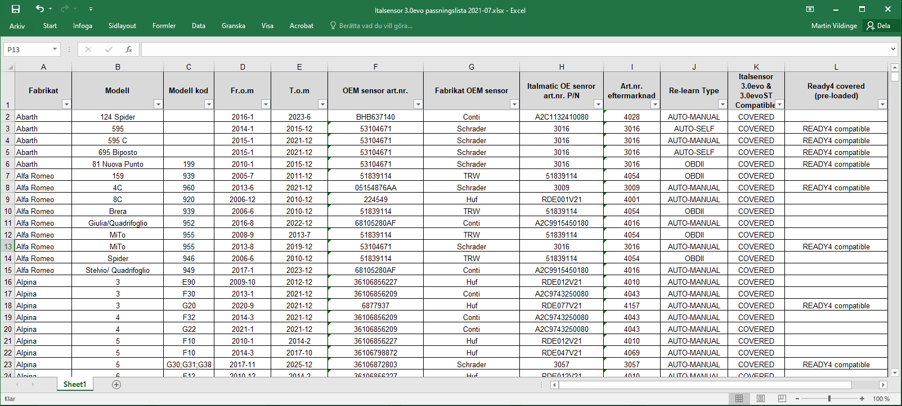Image resolution: width=902 pixels, height=406 pixels.
Task: Open the T.o.m filter dropdown
Action: [322, 104]
